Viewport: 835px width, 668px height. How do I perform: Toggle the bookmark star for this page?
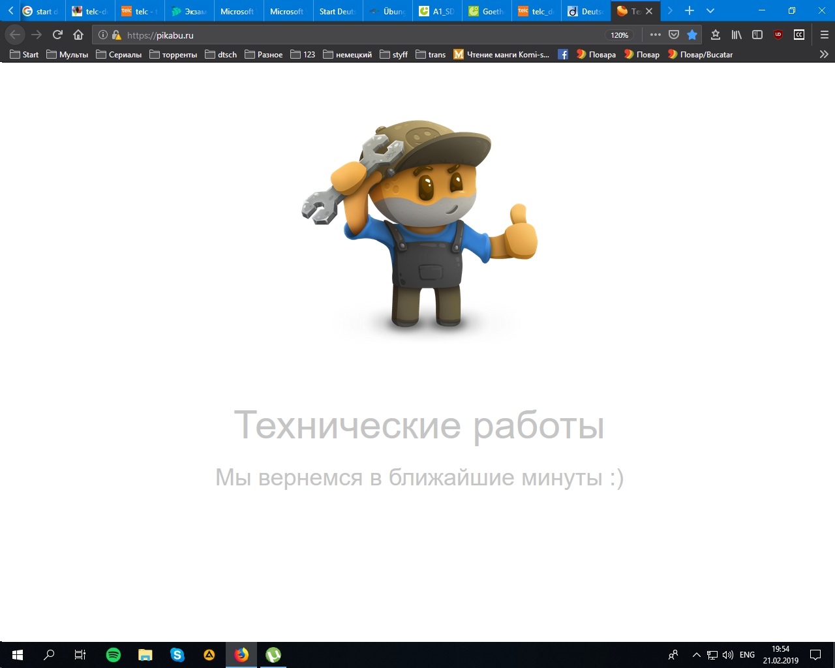coord(692,35)
